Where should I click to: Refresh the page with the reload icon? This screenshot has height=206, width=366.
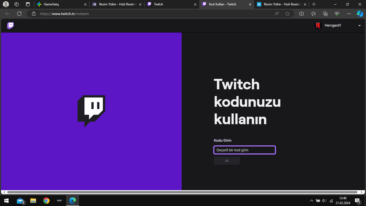(19, 14)
